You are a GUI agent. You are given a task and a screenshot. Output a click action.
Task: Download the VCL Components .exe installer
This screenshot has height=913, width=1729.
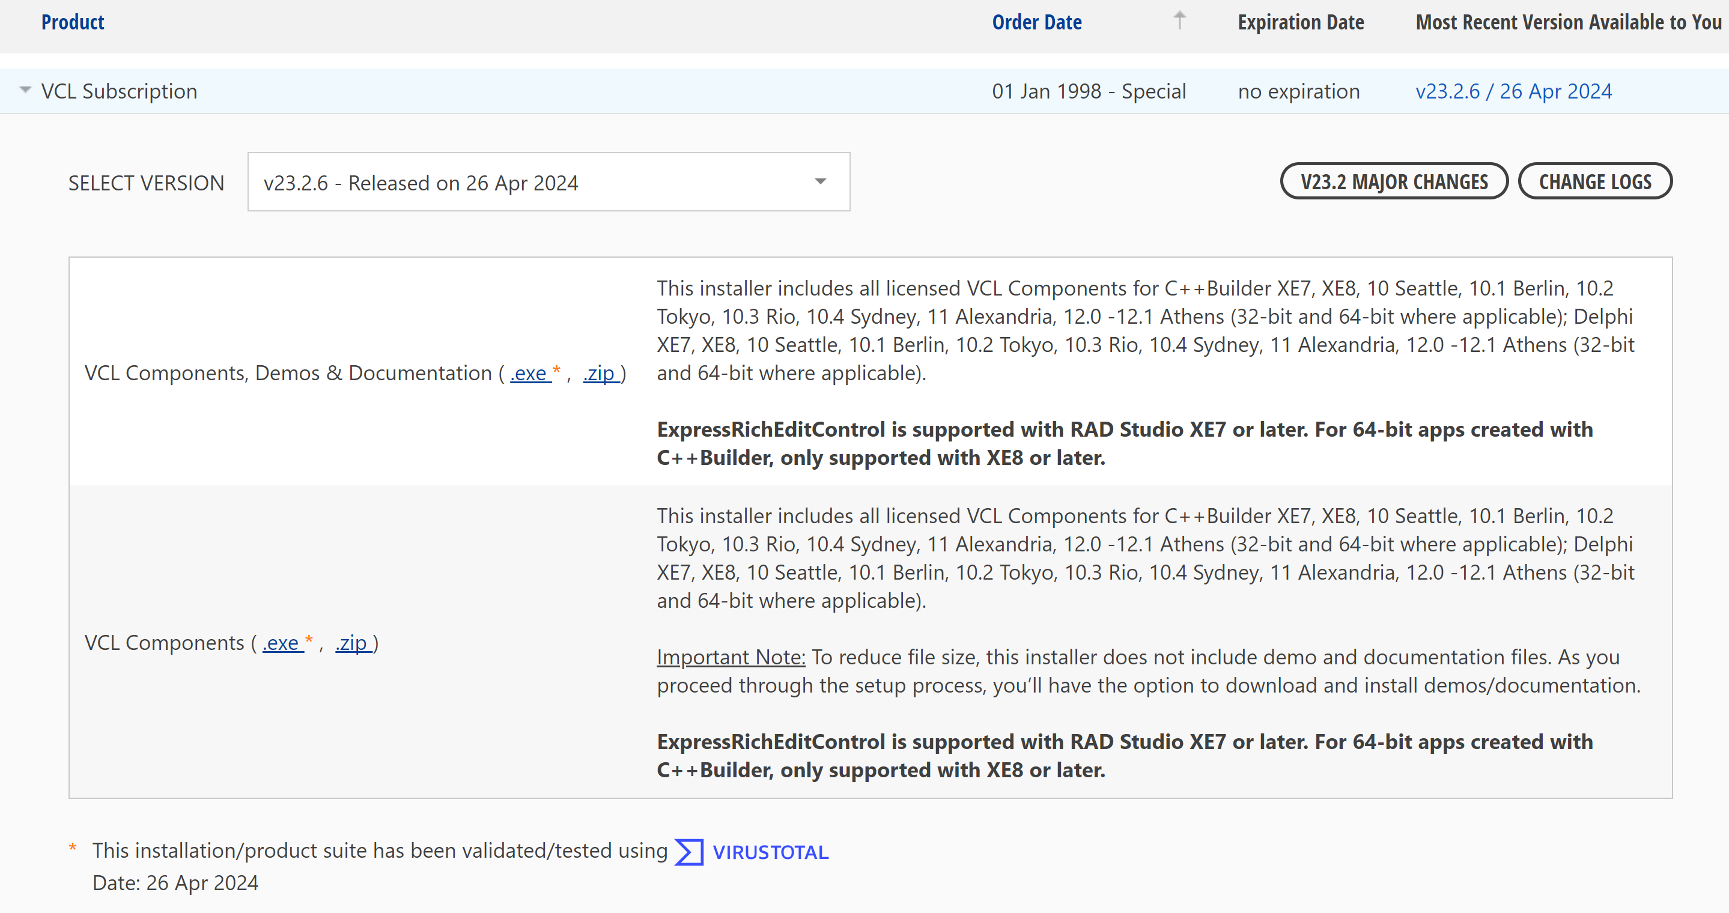pos(281,643)
